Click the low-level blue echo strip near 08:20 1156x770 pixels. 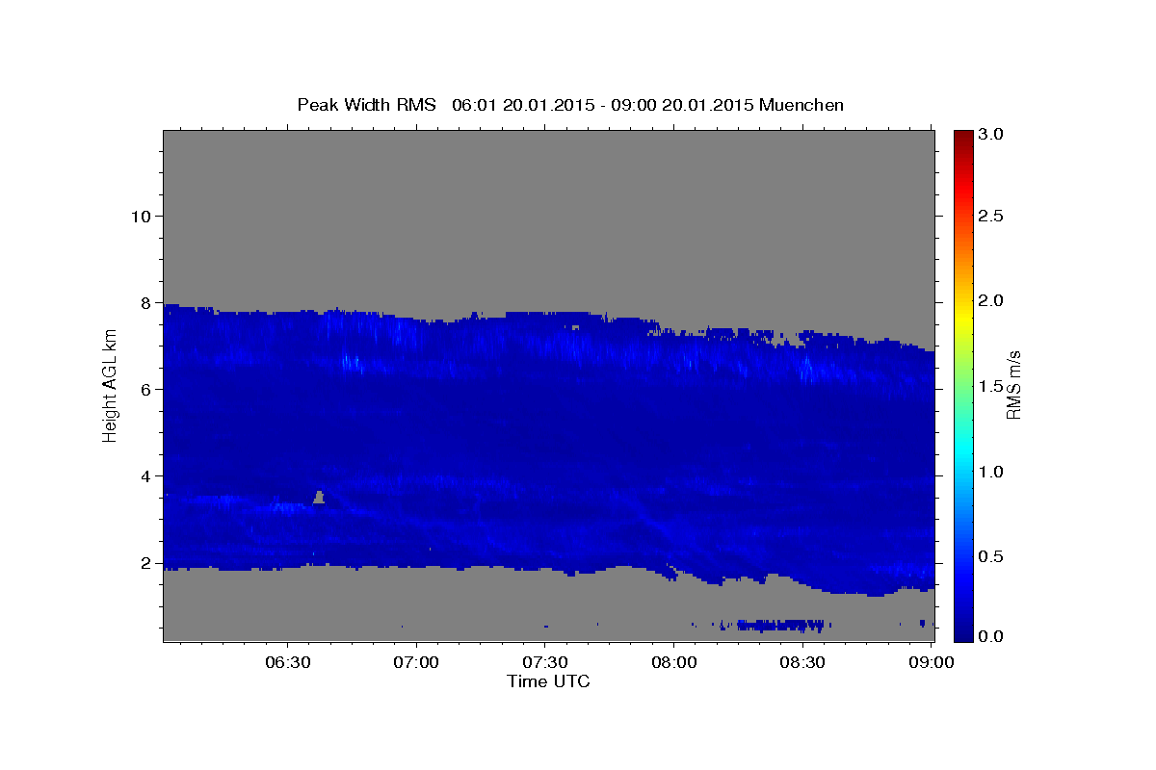point(780,625)
